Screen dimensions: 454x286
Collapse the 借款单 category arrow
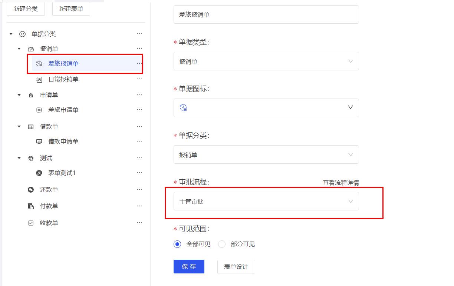click(x=19, y=126)
